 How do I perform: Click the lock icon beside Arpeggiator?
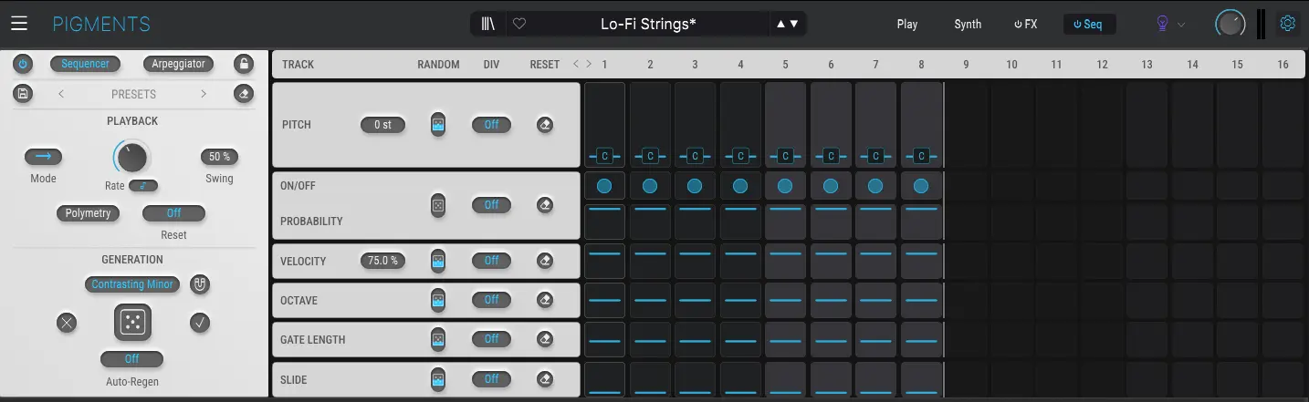pyautogui.click(x=243, y=64)
